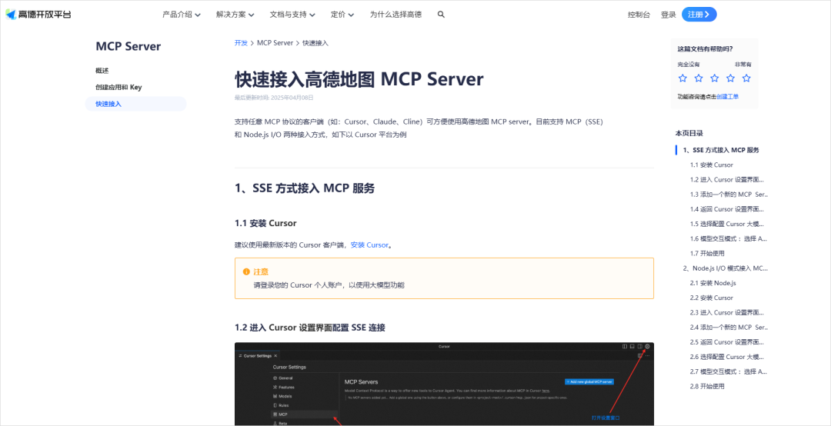Select 创建应用和 Key in left sidebar
Screen dimensions: 831x426
[x=118, y=87]
